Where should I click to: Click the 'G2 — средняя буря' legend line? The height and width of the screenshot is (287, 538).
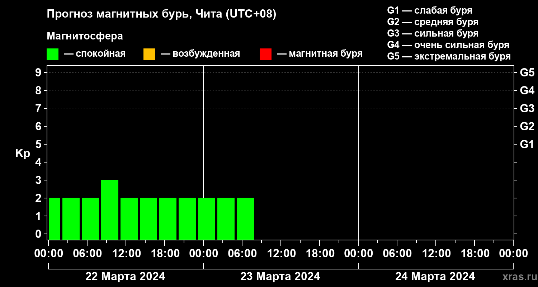pyautogui.click(x=433, y=22)
